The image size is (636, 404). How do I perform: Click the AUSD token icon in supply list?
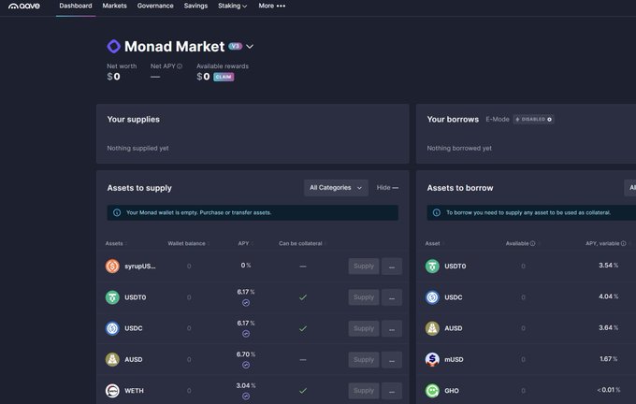coord(112,359)
